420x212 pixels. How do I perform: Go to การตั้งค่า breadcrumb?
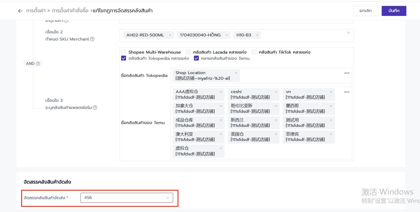click(x=36, y=11)
